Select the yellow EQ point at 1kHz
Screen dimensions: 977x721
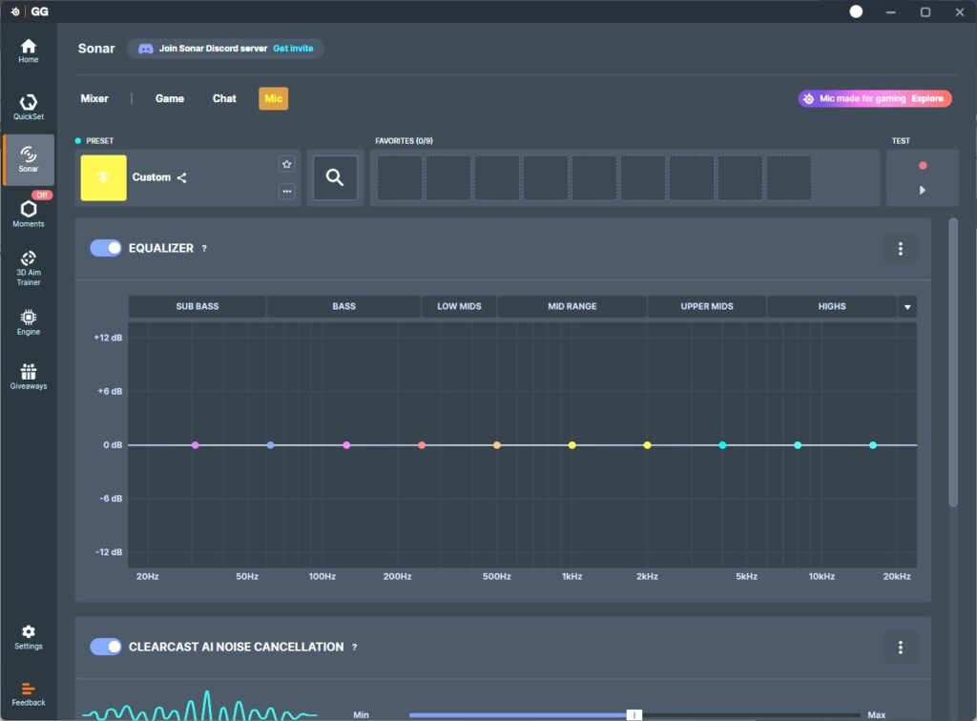pyautogui.click(x=572, y=445)
